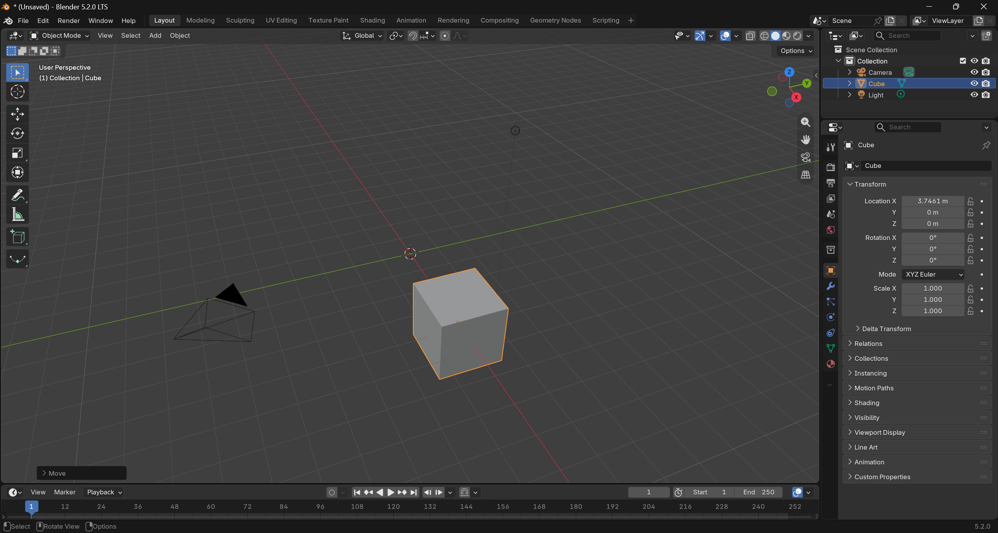Hide the Camera in viewport
Image resolution: width=998 pixels, height=533 pixels.
(x=974, y=72)
